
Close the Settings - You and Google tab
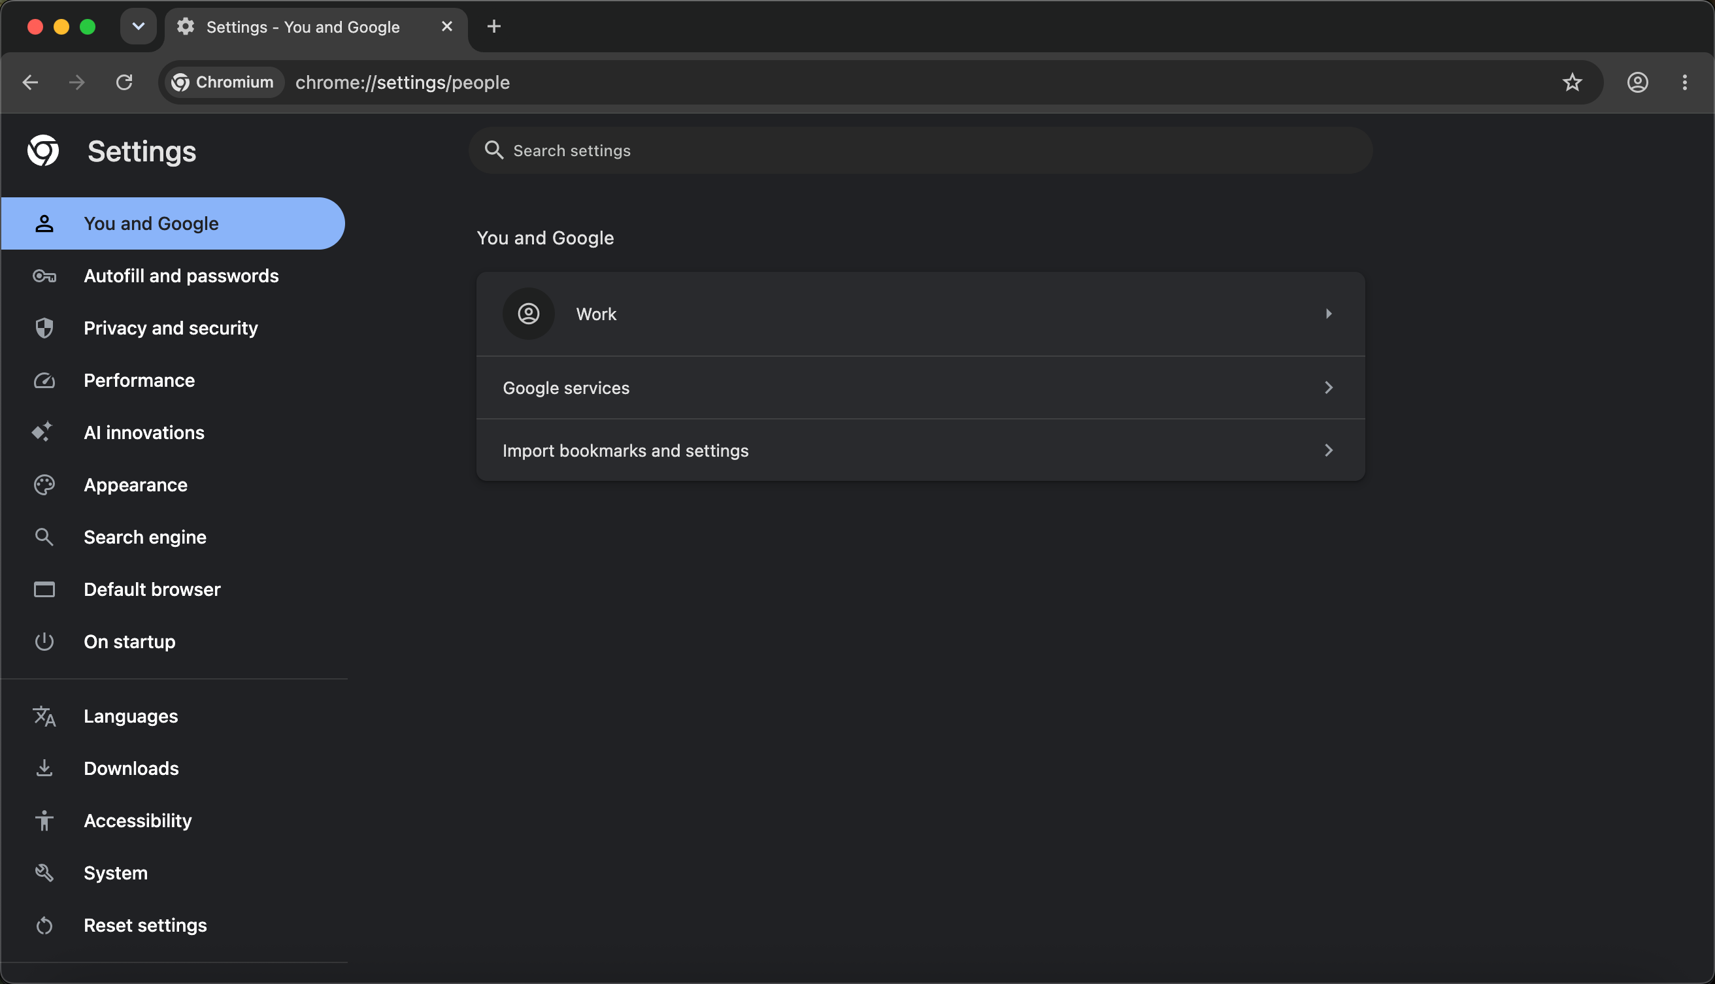pyautogui.click(x=447, y=26)
